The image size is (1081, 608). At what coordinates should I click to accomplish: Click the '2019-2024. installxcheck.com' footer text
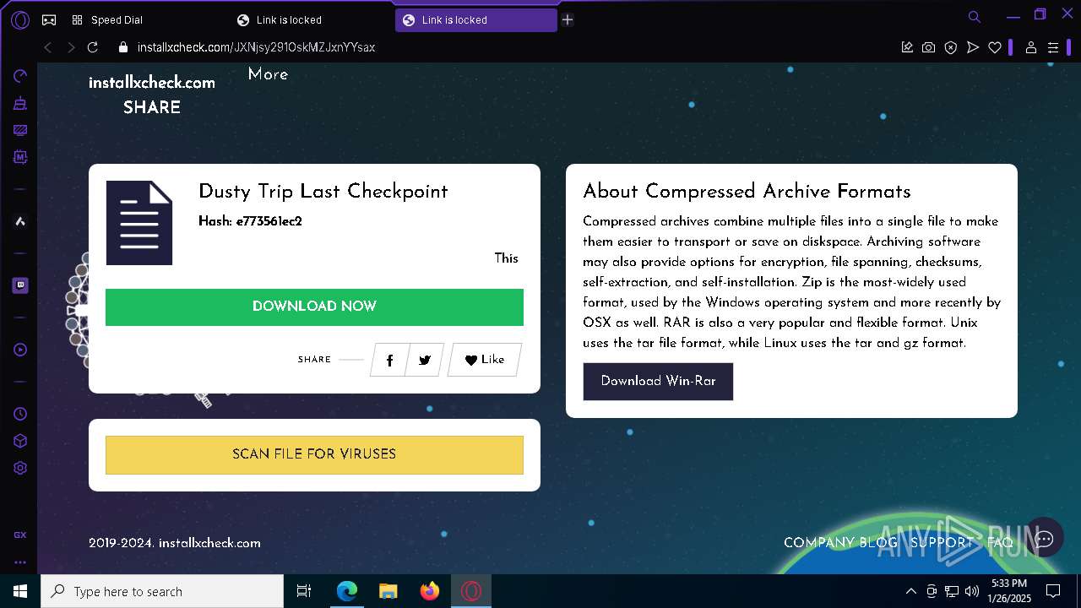[175, 543]
